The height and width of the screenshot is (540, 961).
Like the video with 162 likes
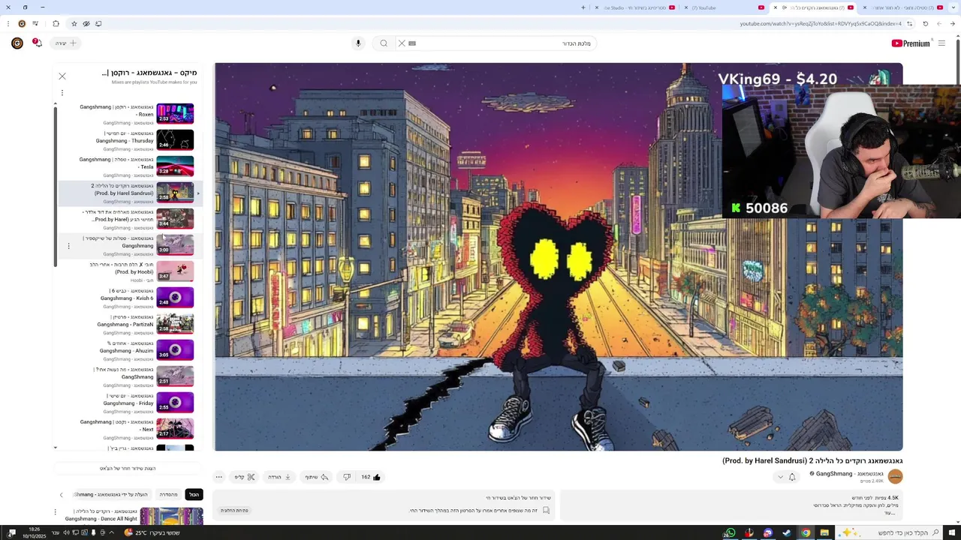click(371, 477)
